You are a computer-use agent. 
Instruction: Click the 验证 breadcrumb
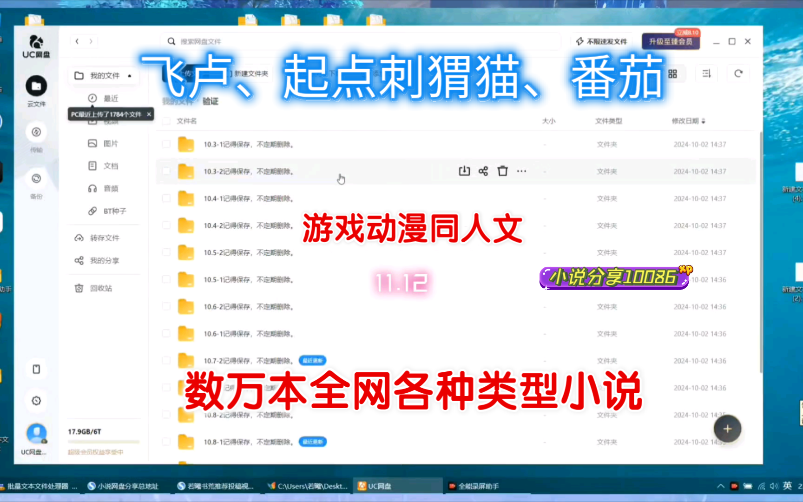pyautogui.click(x=211, y=101)
